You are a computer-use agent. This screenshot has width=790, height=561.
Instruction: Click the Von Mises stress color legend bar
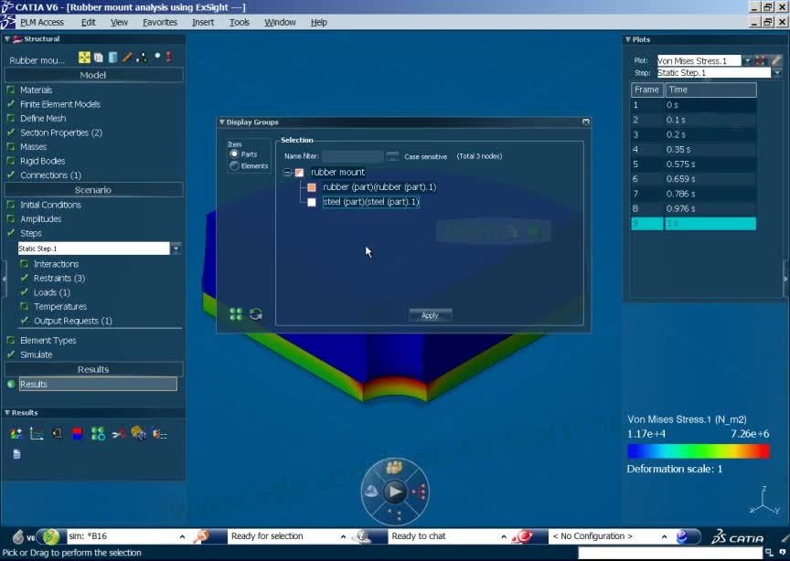click(699, 451)
